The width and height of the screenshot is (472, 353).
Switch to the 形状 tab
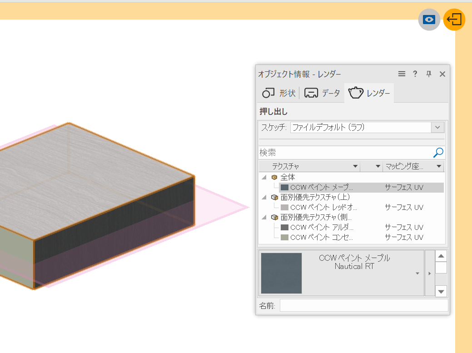(x=279, y=93)
